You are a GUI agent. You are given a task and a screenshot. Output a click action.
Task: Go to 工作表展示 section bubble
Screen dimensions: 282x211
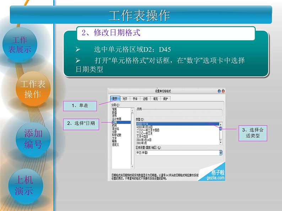point(20,45)
